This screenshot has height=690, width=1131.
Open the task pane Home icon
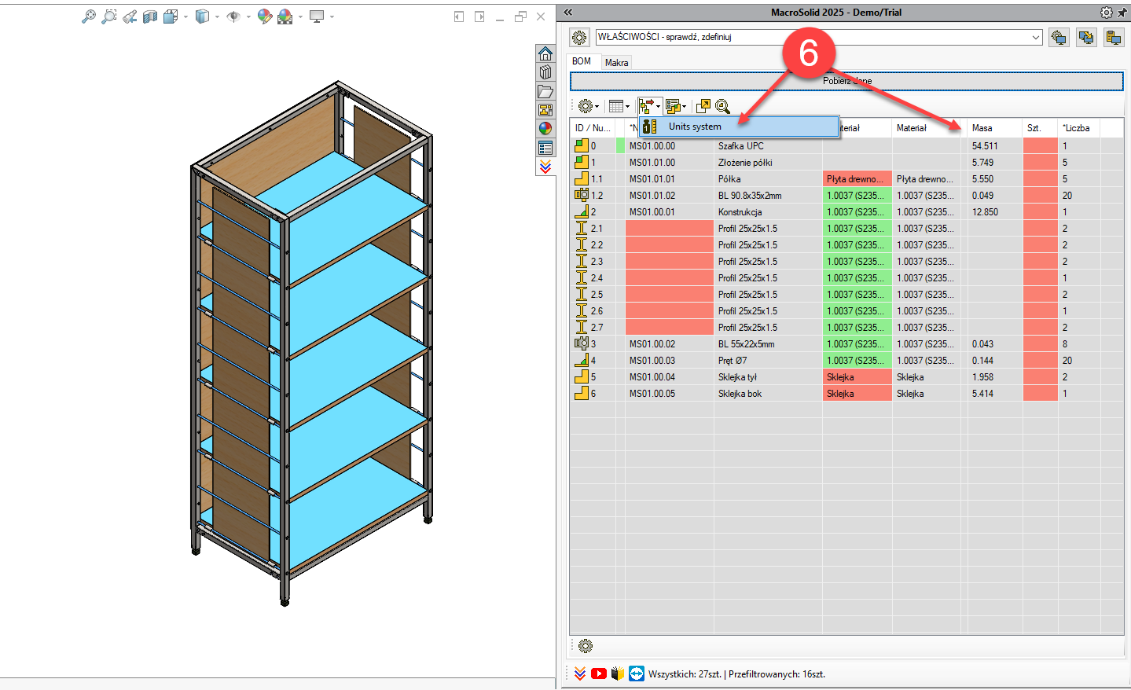[545, 53]
